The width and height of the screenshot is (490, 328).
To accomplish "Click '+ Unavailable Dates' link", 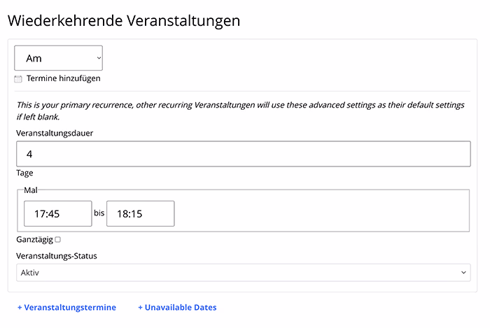I will click(x=178, y=308).
